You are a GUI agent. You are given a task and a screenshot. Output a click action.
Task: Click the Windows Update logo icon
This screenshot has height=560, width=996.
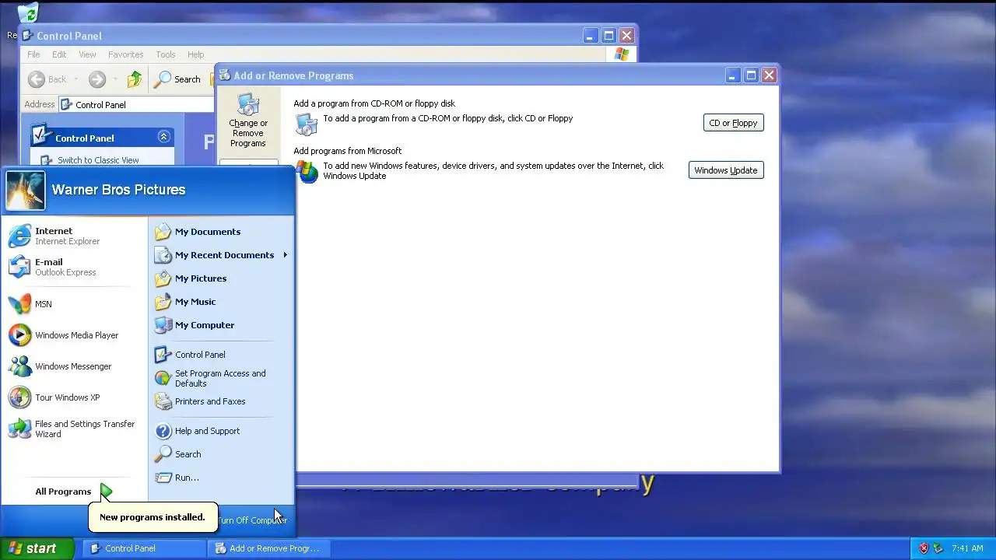307,171
